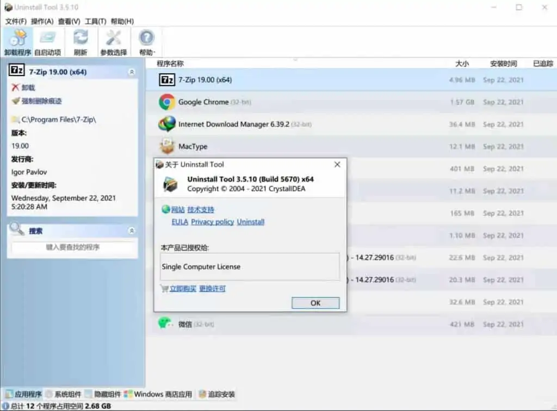Open the 查看(V) menu

(69, 21)
